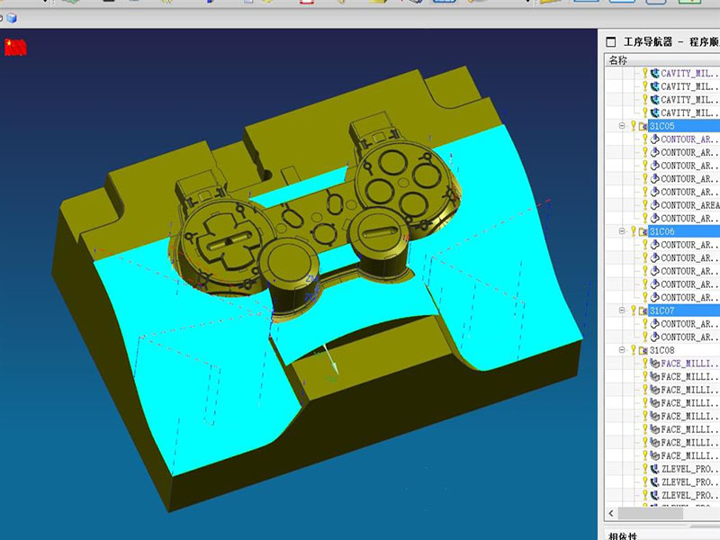Collapse the 31C07 program group
The width and height of the screenshot is (720, 540).
tap(622, 310)
